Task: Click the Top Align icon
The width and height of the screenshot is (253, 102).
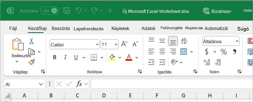Action: point(151,40)
